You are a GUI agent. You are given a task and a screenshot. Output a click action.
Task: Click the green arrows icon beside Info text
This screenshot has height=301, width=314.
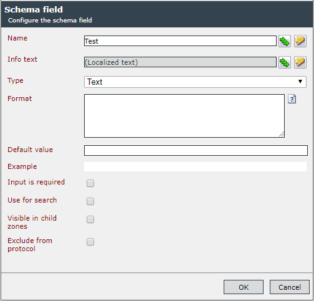click(285, 62)
